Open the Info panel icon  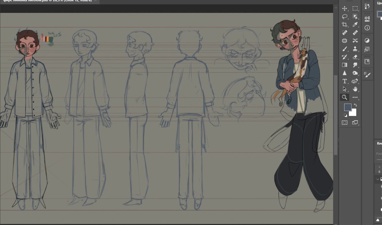[x=367, y=28]
